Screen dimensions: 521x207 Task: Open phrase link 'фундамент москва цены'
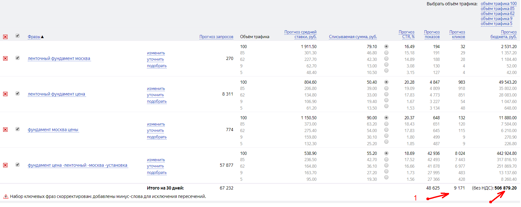tap(53, 130)
